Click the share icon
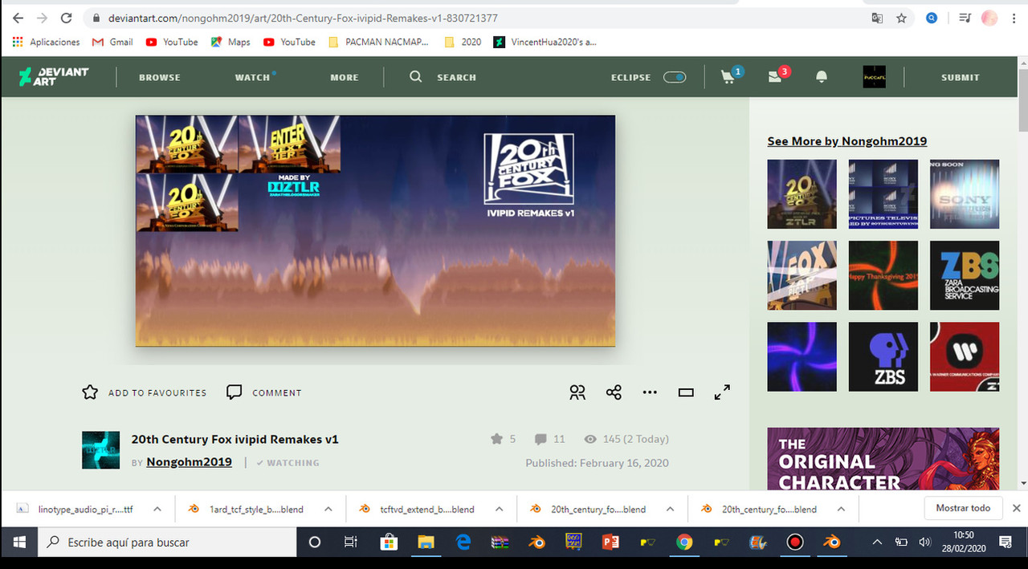This screenshot has width=1028, height=569. coord(614,392)
